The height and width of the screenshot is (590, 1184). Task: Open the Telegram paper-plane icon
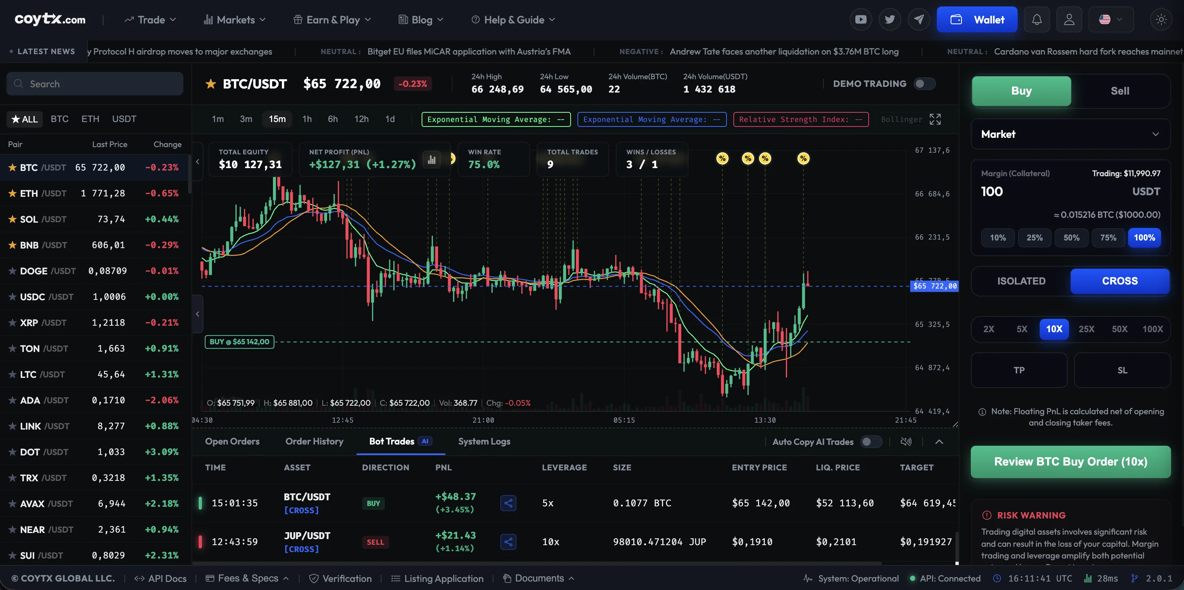click(919, 19)
